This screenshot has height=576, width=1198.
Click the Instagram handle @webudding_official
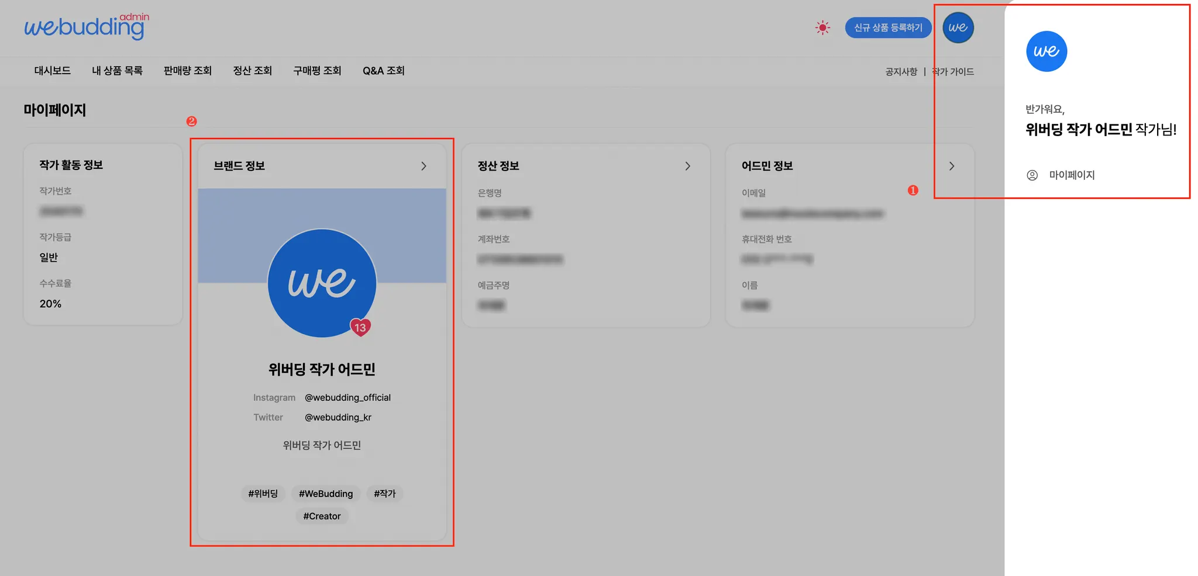[347, 397]
